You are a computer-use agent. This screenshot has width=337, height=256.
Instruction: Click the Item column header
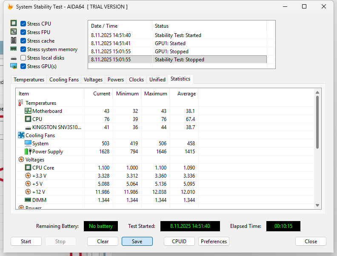coord(50,94)
